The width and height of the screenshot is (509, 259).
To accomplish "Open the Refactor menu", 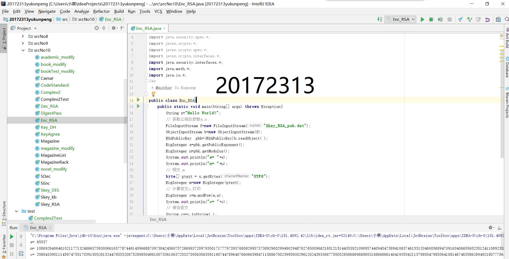I will [x=101, y=11].
